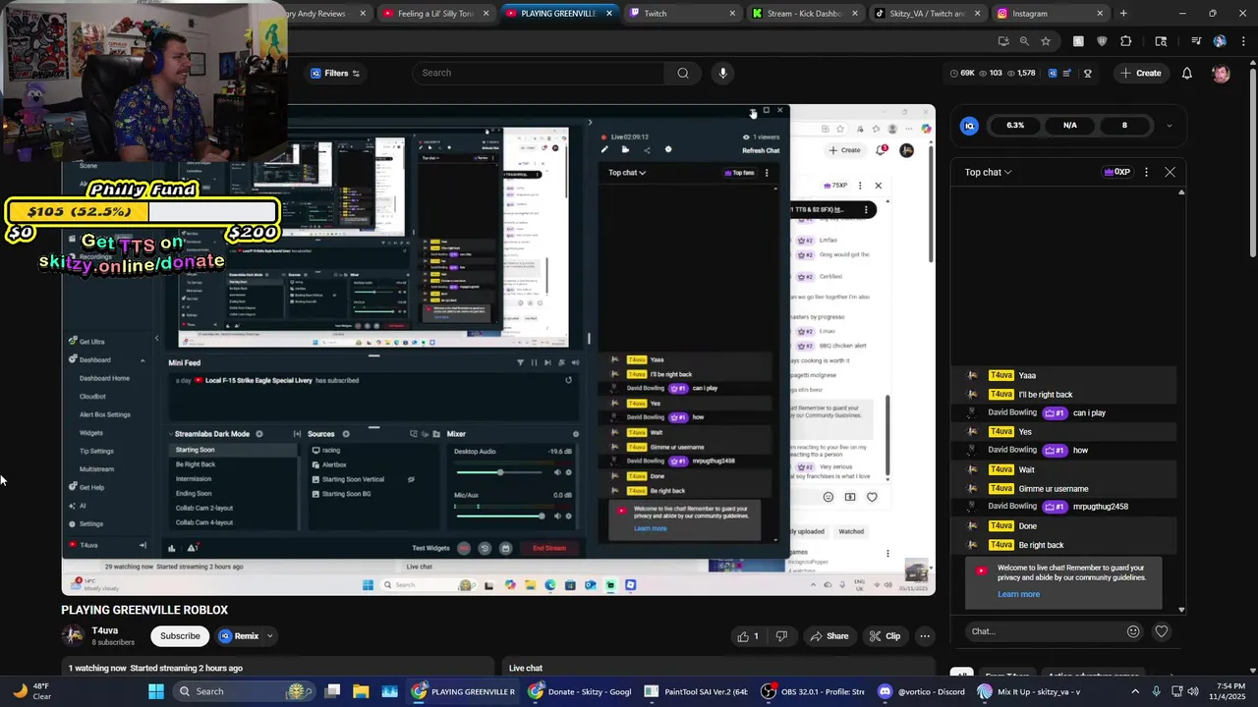The image size is (1258, 707).
Task: Send a heart reaction in chat
Action: click(1162, 631)
